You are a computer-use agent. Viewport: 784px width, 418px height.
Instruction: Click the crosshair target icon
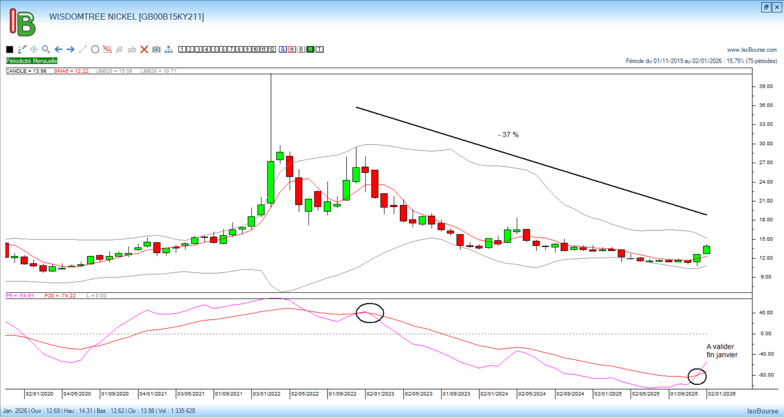(x=34, y=49)
